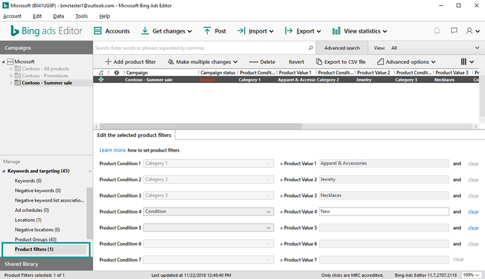
Task: Click the Bing ads Editor logo
Action: pyautogui.click(x=47, y=31)
